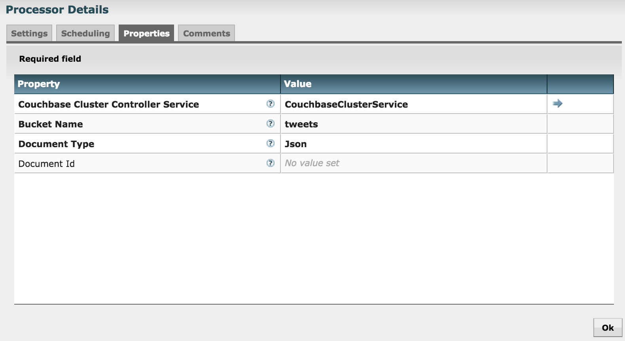
Task: Click the Required field label
Action: pos(50,59)
